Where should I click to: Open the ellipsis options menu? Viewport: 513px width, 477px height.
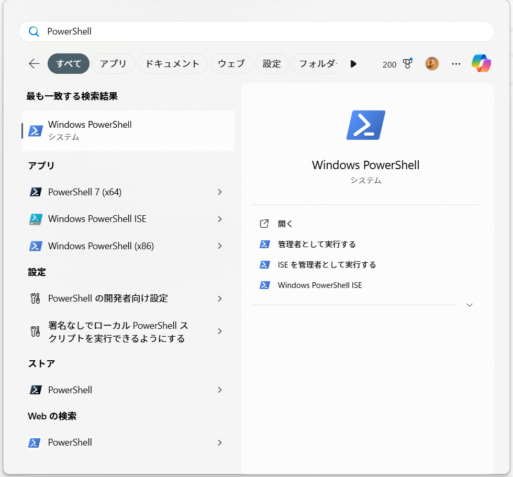pos(456,63)
